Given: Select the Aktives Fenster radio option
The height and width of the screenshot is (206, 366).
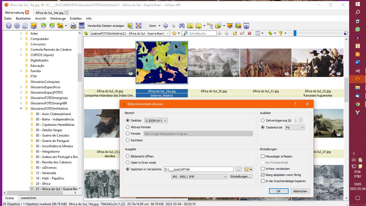Looking at the screenshot, I should pyautogui.click(x=128, y=127).
